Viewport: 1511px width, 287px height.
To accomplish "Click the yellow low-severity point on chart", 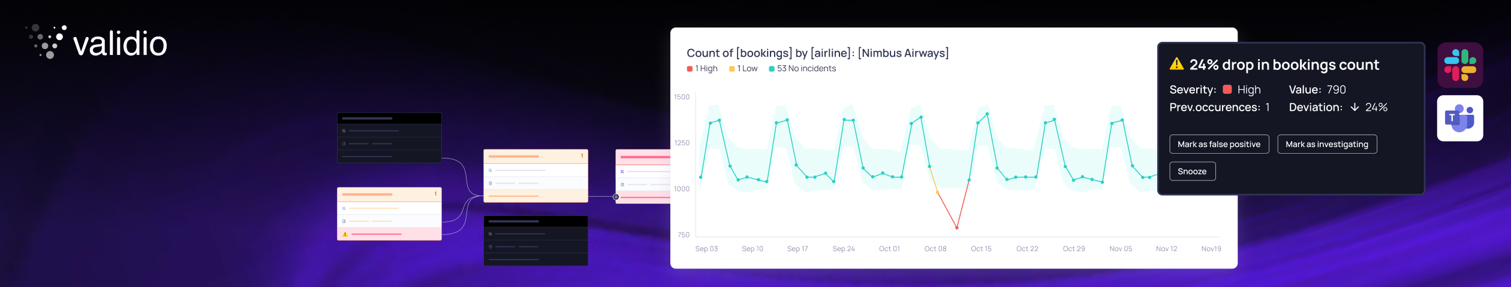I will pos(937,192).
